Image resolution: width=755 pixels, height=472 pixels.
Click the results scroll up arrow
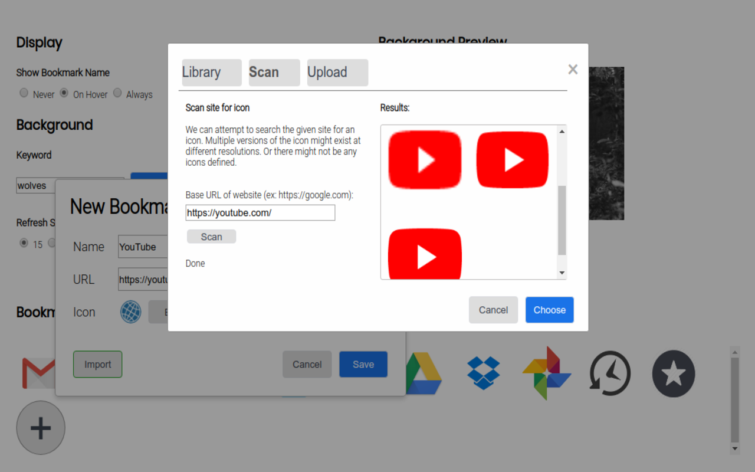point(562,131)
